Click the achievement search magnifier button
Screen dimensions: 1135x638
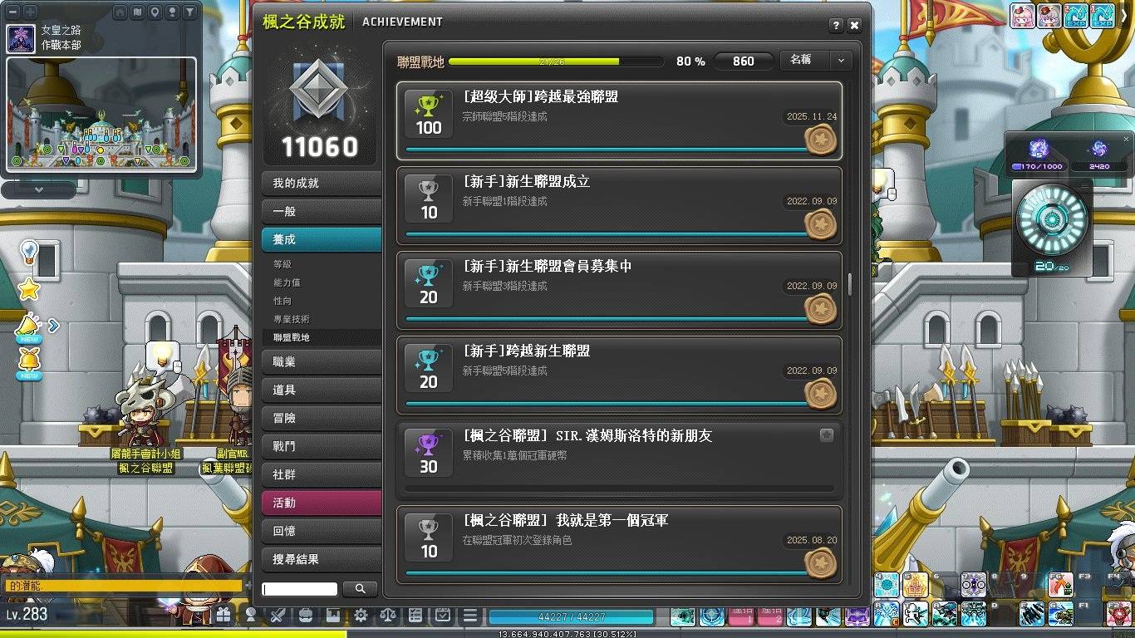360,588
